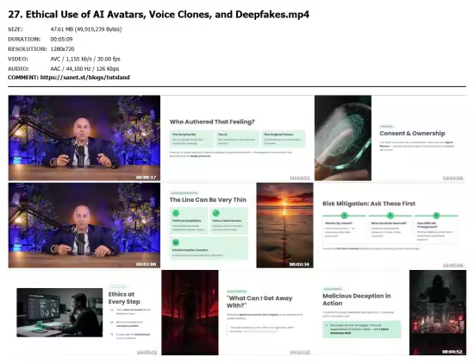Click the 'RESOLUTION:' label
Image resolution: width=474 pixels, height=364 pixels.
coord(28,49)
